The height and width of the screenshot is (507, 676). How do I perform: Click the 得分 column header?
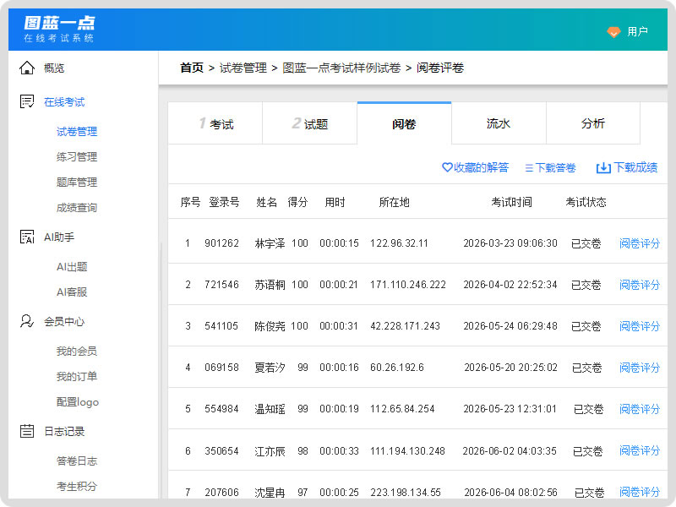(297, 202)
